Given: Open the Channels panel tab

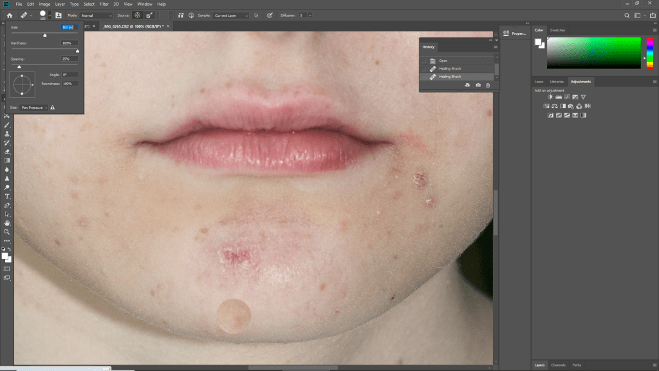Looking at the screenshot, I should 558,365.
